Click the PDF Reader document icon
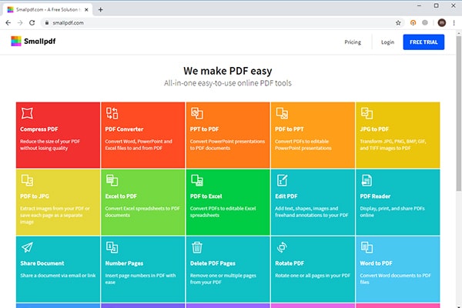The image size is (462, 308). (367, 180)
